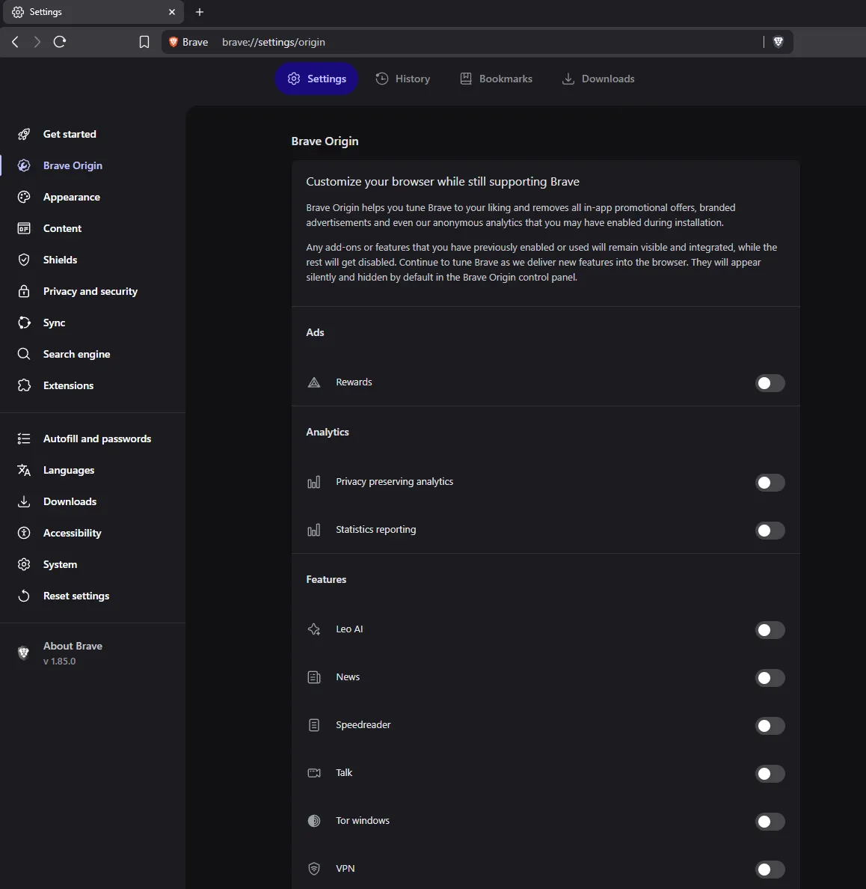Open the Bookmarks tab

coord(496,79)
